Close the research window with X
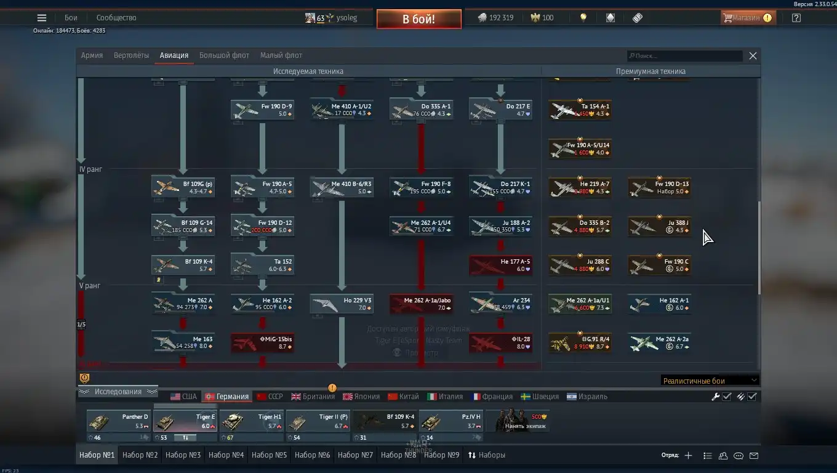Screen dimensions: 837x473 pos(753,56)
